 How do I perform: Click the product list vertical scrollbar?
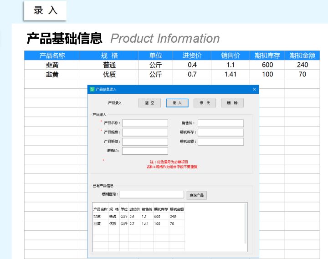point(246,223)
